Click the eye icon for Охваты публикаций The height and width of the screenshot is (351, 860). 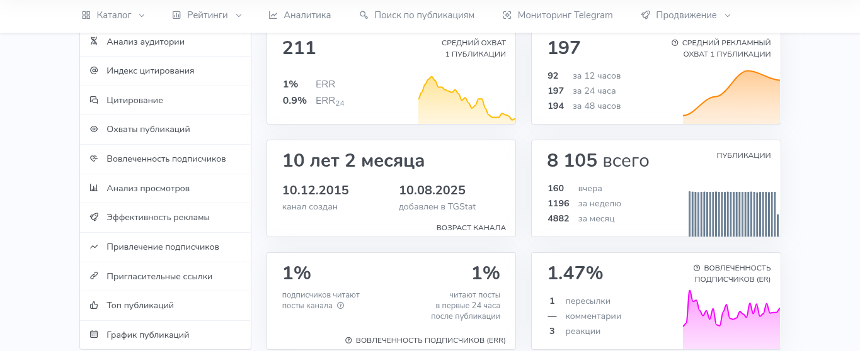point(94,129)
